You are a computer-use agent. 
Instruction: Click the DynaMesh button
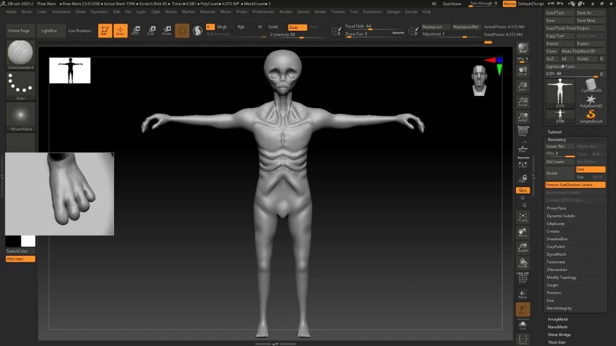557,254
